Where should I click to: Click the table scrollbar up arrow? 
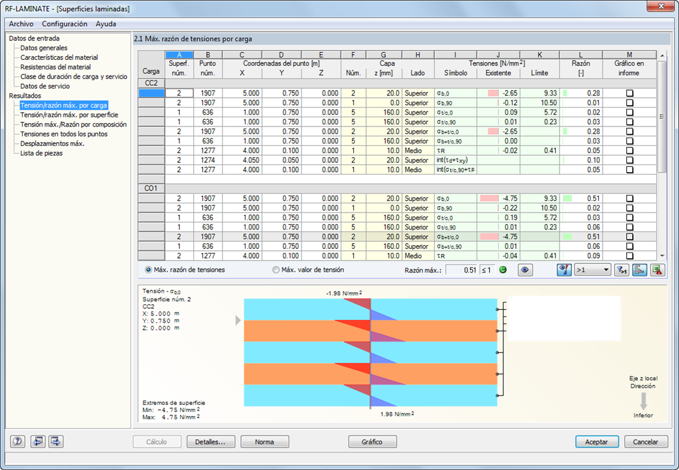661,56
